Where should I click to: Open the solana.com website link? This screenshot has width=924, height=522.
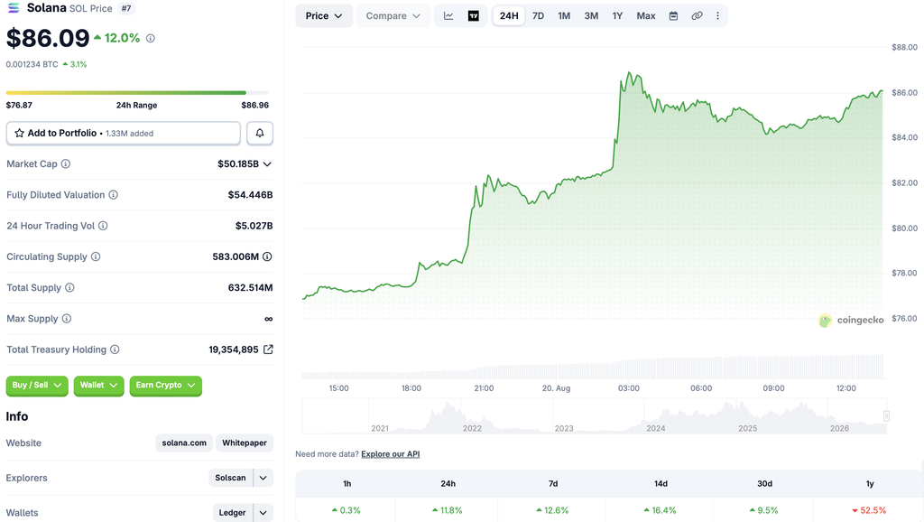184,443
